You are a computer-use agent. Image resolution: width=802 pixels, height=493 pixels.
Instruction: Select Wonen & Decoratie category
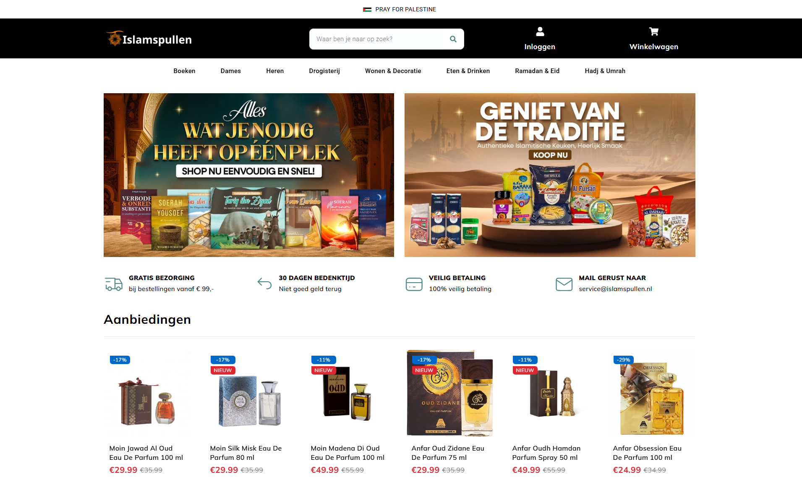coord(393,71)
